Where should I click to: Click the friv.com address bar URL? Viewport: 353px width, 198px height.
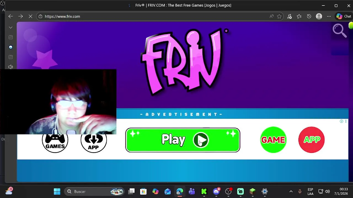62,16
